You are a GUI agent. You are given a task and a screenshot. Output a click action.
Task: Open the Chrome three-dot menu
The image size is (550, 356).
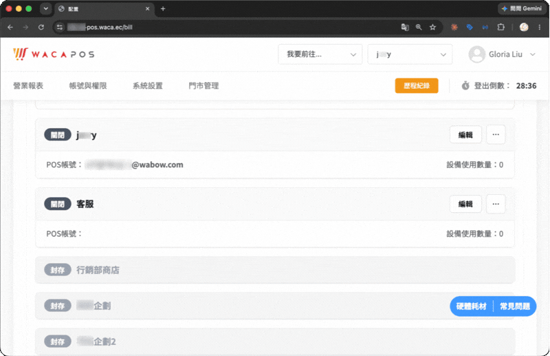coord(540,27)
